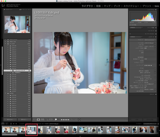Click 読み込み import button
The image size is (160, 137).
coord(10,120)
